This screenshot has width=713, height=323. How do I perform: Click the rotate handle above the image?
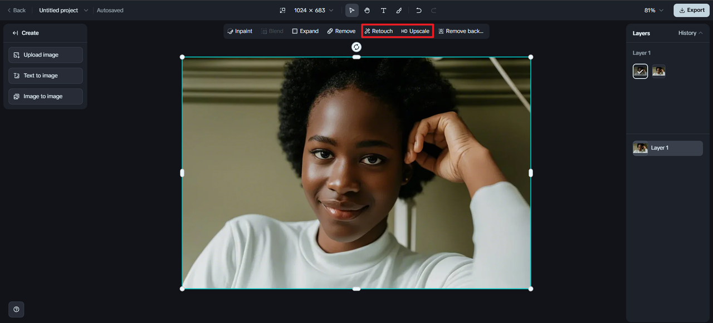(356, 47)
